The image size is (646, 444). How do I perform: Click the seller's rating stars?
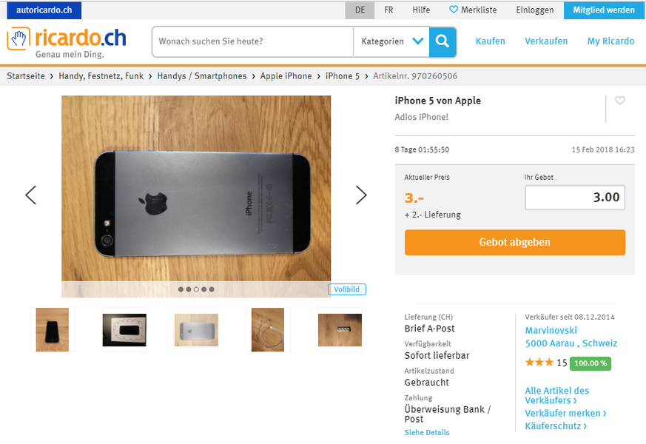coord(539,363)
